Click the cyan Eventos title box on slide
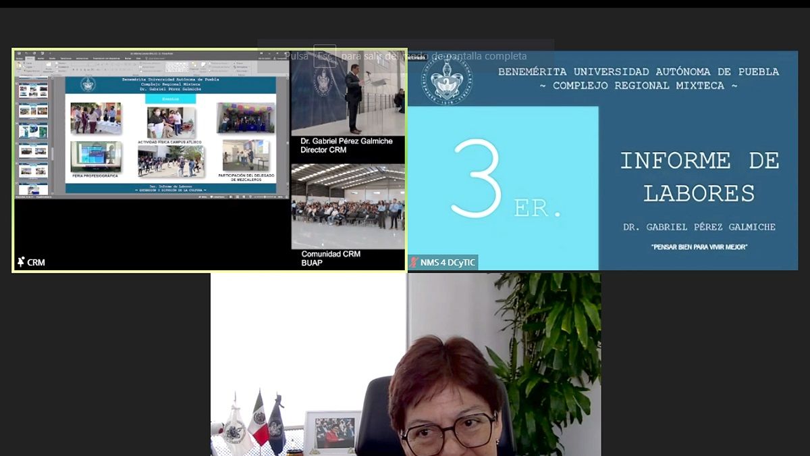Screen dimensions: 810x456 click(x=170, y=98)
